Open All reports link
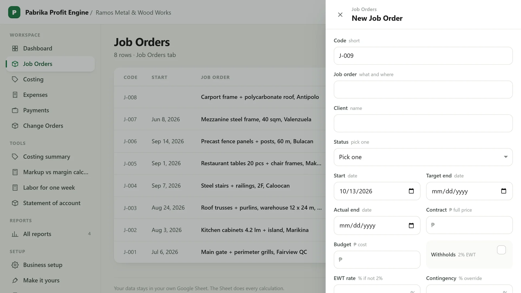The width and height of the screenshot is (521, 293). pos(50,234)
